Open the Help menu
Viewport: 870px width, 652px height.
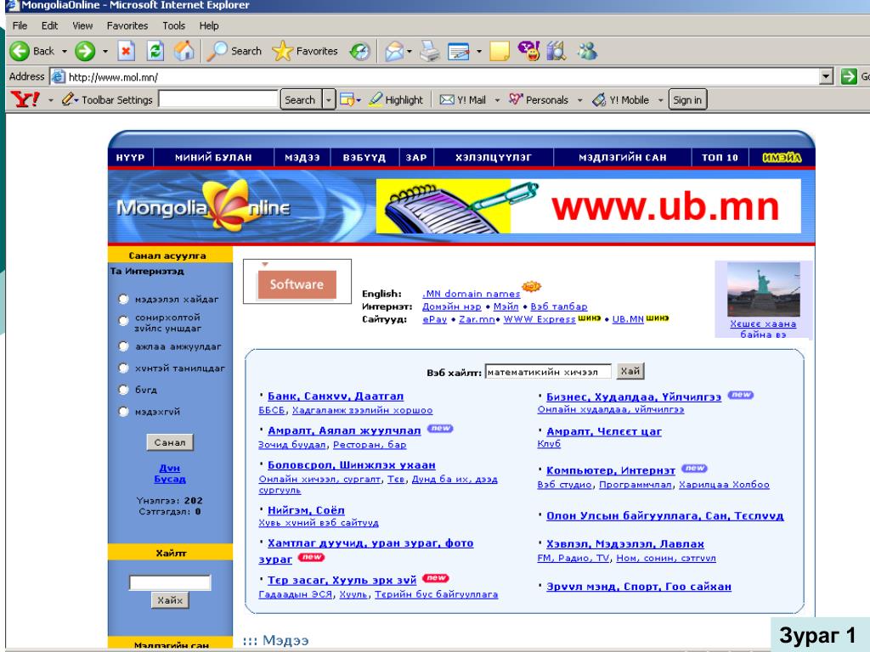209,25
